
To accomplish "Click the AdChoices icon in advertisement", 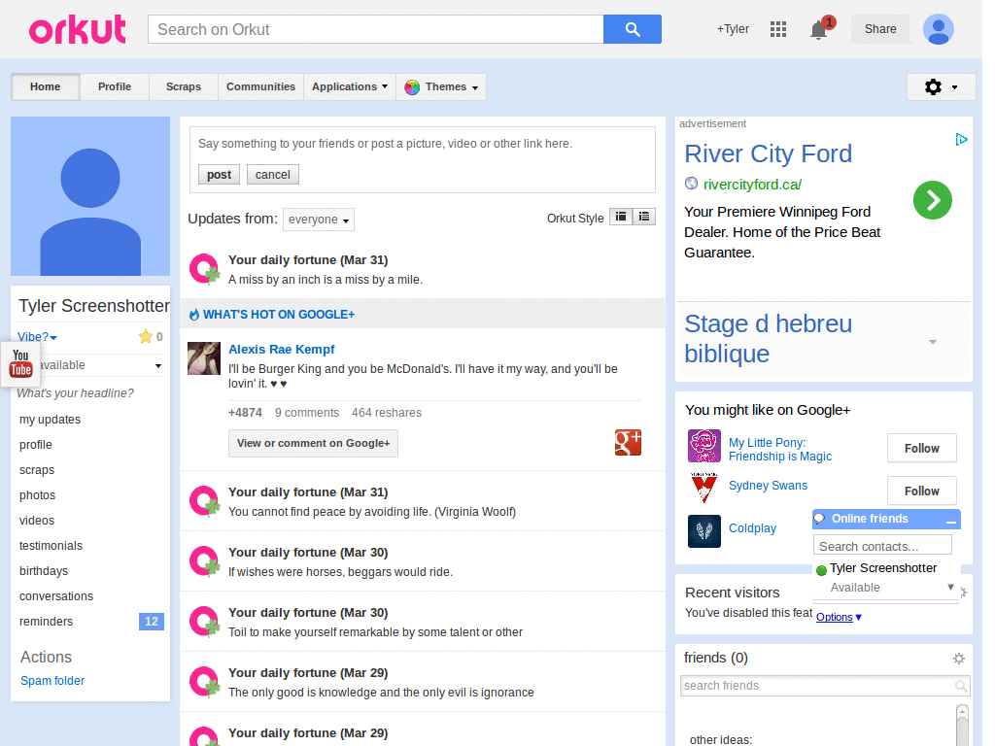I will click(961, 139).
